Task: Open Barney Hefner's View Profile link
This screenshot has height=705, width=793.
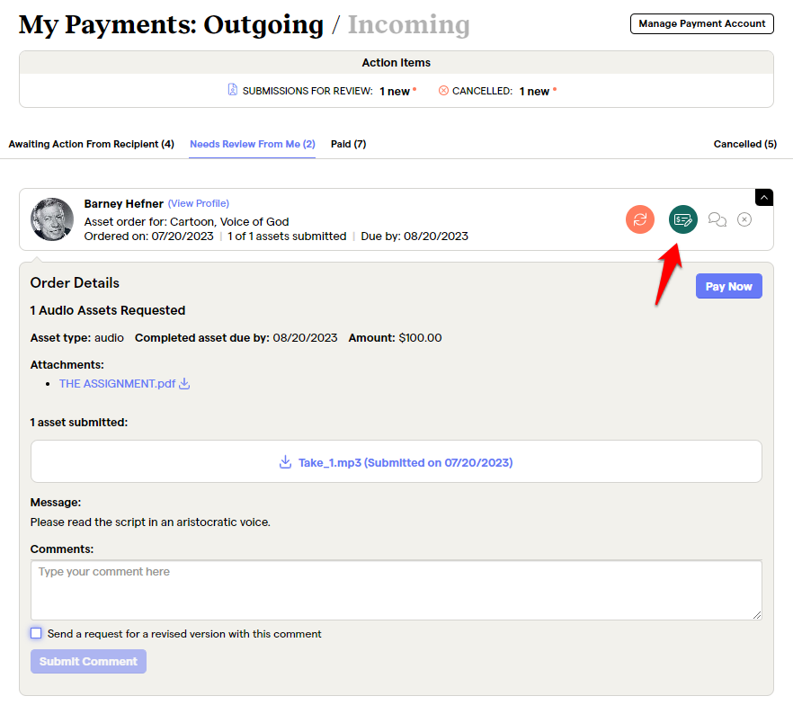Action: pos(198,203)
